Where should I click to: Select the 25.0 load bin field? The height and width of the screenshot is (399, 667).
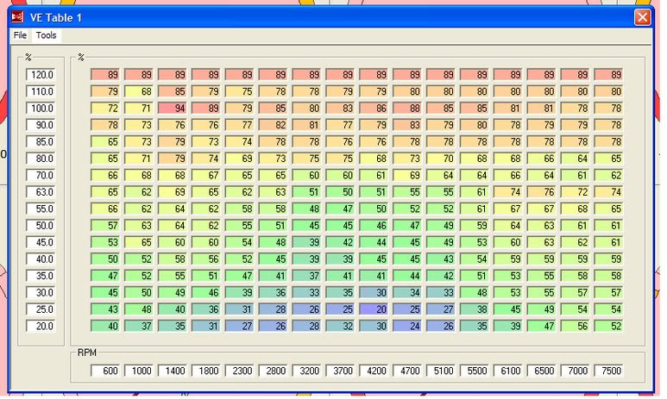[41, 309]
